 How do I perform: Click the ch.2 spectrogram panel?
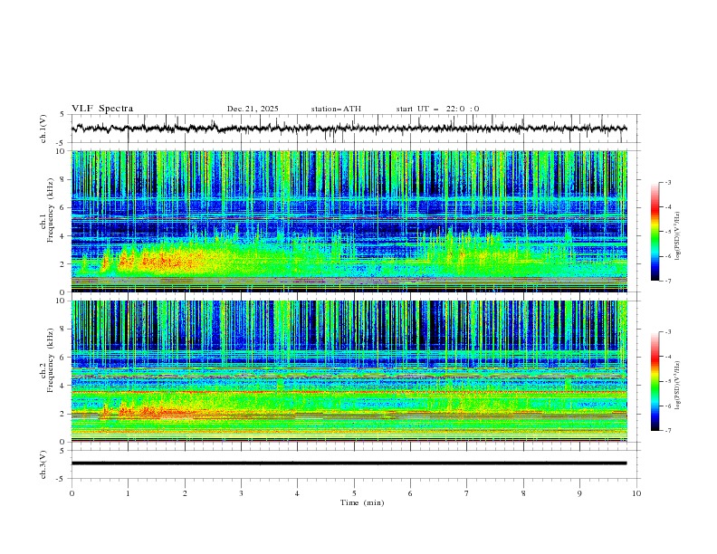pos(349,371)
